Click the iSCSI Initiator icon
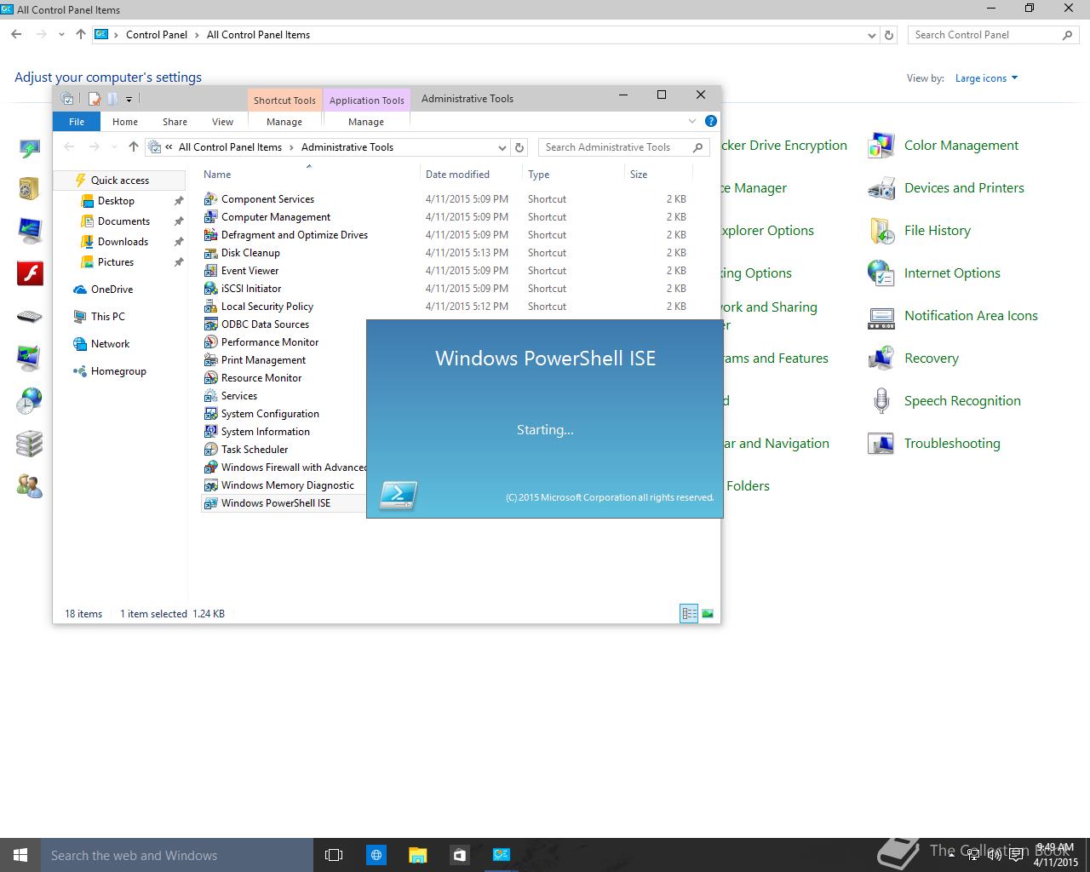This screenshot has width=1090, height=872. [210, 289]
